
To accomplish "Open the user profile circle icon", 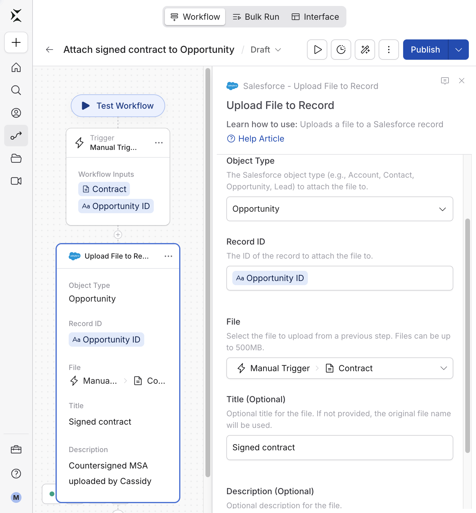I will coord(16,113).
